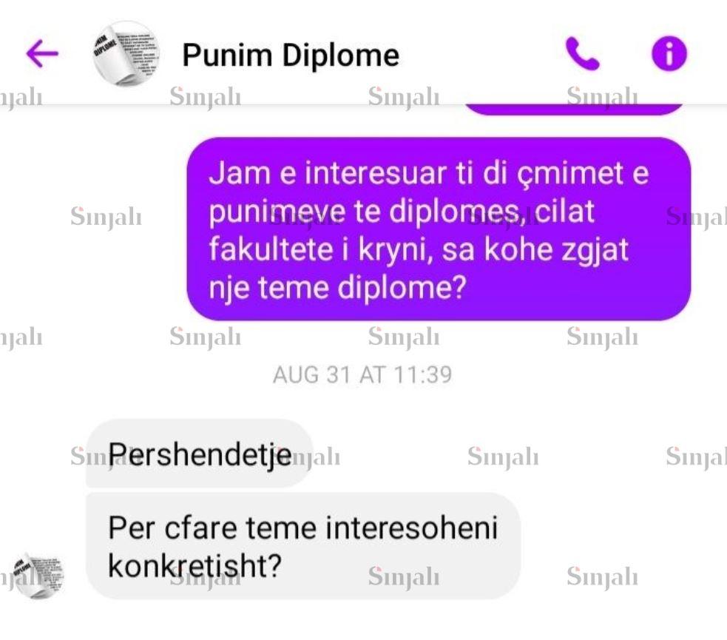
Task: Select the 'Per cfare teme interesoheni' reply
Action: click(x=303, y=546)
